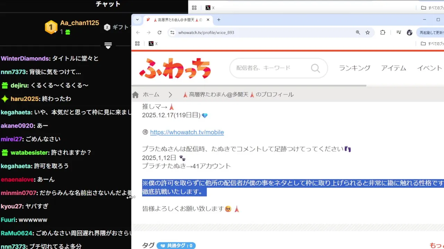
Task: Open All Bookmarks folder in front window
Action: click(x=432, y=44)
